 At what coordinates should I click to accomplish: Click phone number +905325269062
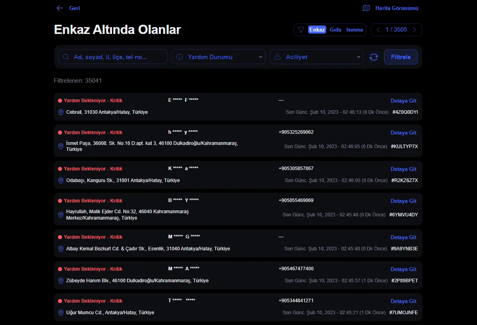pos(296,132)
